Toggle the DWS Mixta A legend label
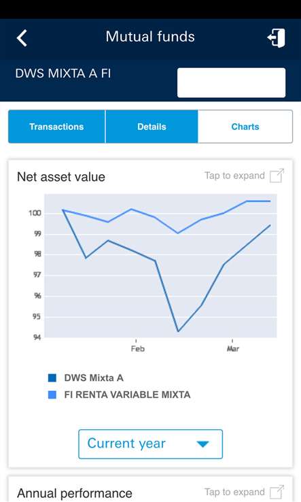The width and height of the screenshot is (301, 502). 94,378
